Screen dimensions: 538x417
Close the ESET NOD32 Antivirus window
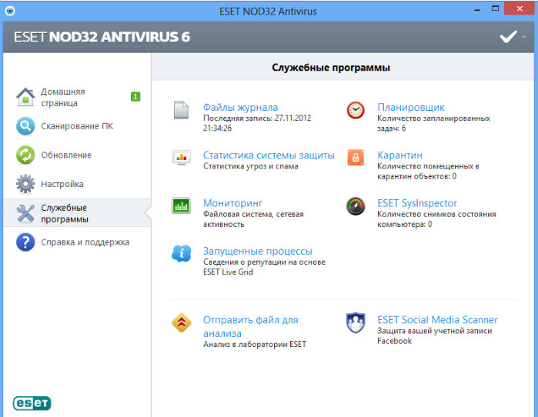[x=520, y=8]
